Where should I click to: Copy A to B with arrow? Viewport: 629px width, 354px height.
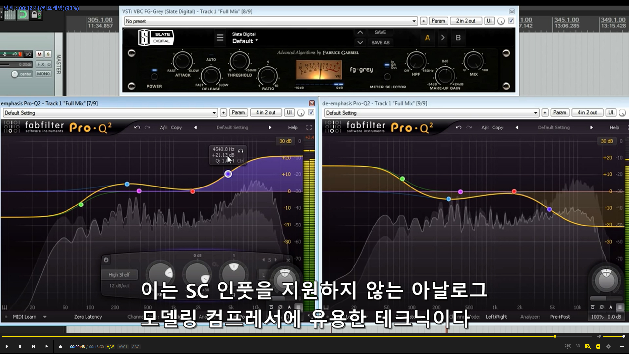pos(443,38)
